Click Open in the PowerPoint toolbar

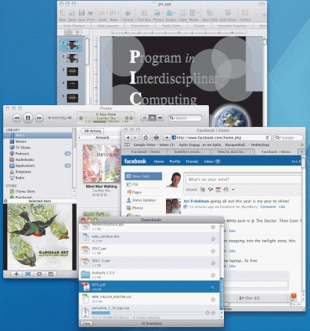[72, 15]
